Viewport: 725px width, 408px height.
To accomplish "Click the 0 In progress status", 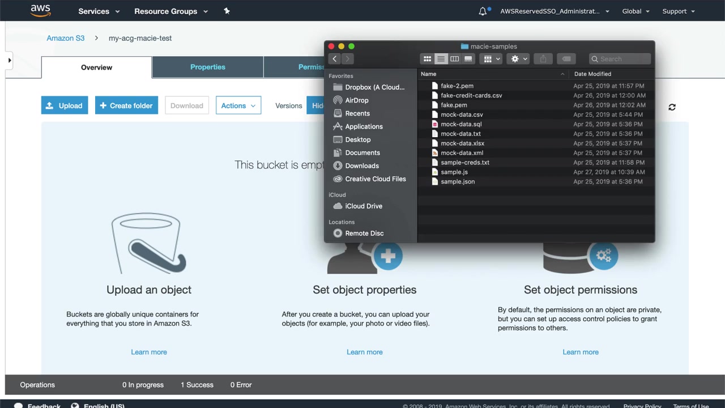I will (x=143, y=385).
